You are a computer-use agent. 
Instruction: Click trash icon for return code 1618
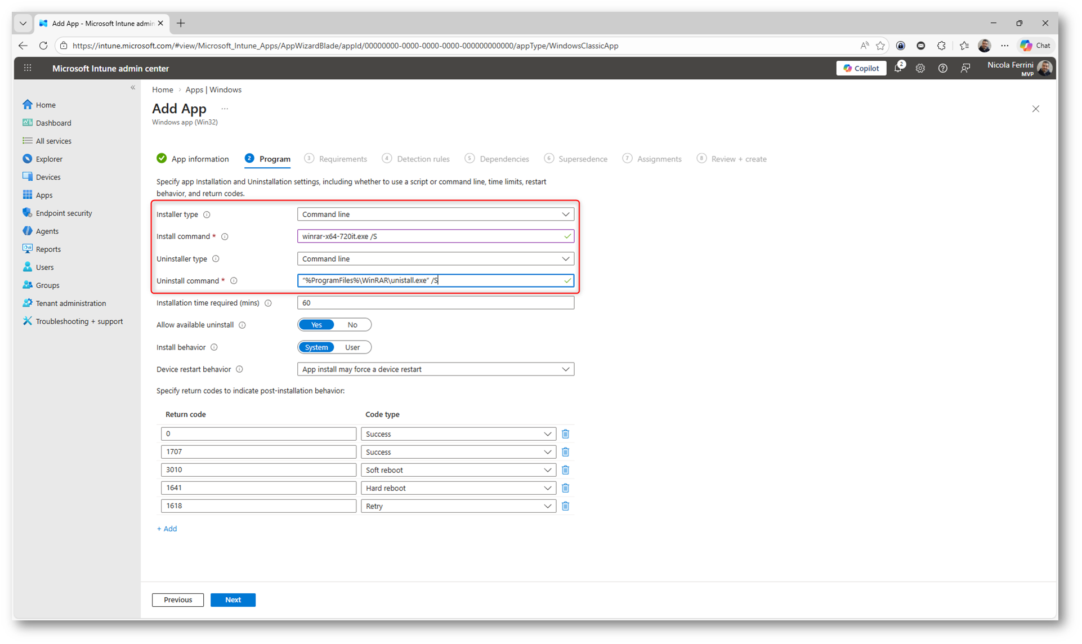[x=565, y=506]
